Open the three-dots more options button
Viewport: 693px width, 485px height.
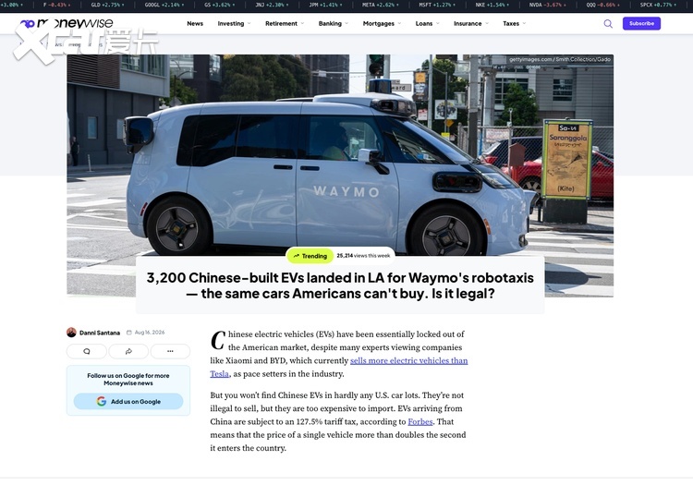[x=170, y=351]
